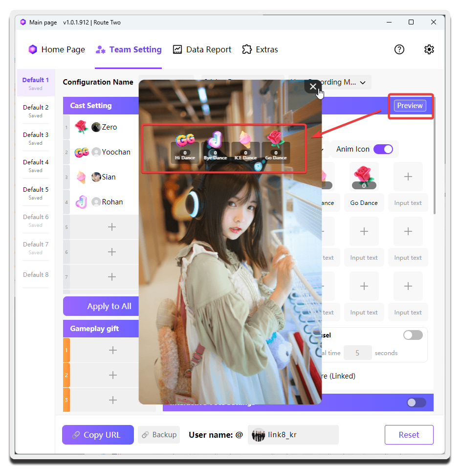Open settings gear icon
The width and height of the screenshot is (460, 469).
point(429,49)
